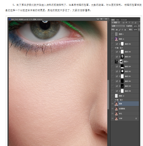Open the 正常 blend mode dropdown
Viewport: 143px width, 146px height.
tap(118, 26)
